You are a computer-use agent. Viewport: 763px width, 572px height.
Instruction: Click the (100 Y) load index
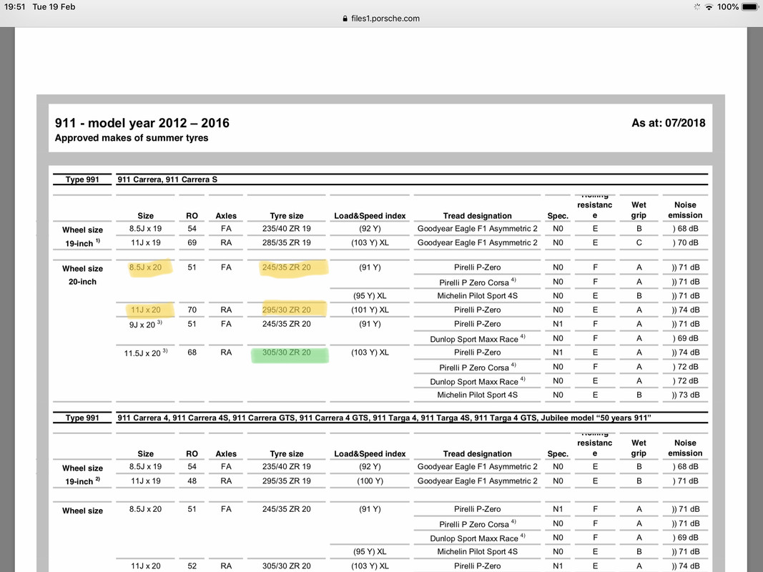tap(370, 481)
